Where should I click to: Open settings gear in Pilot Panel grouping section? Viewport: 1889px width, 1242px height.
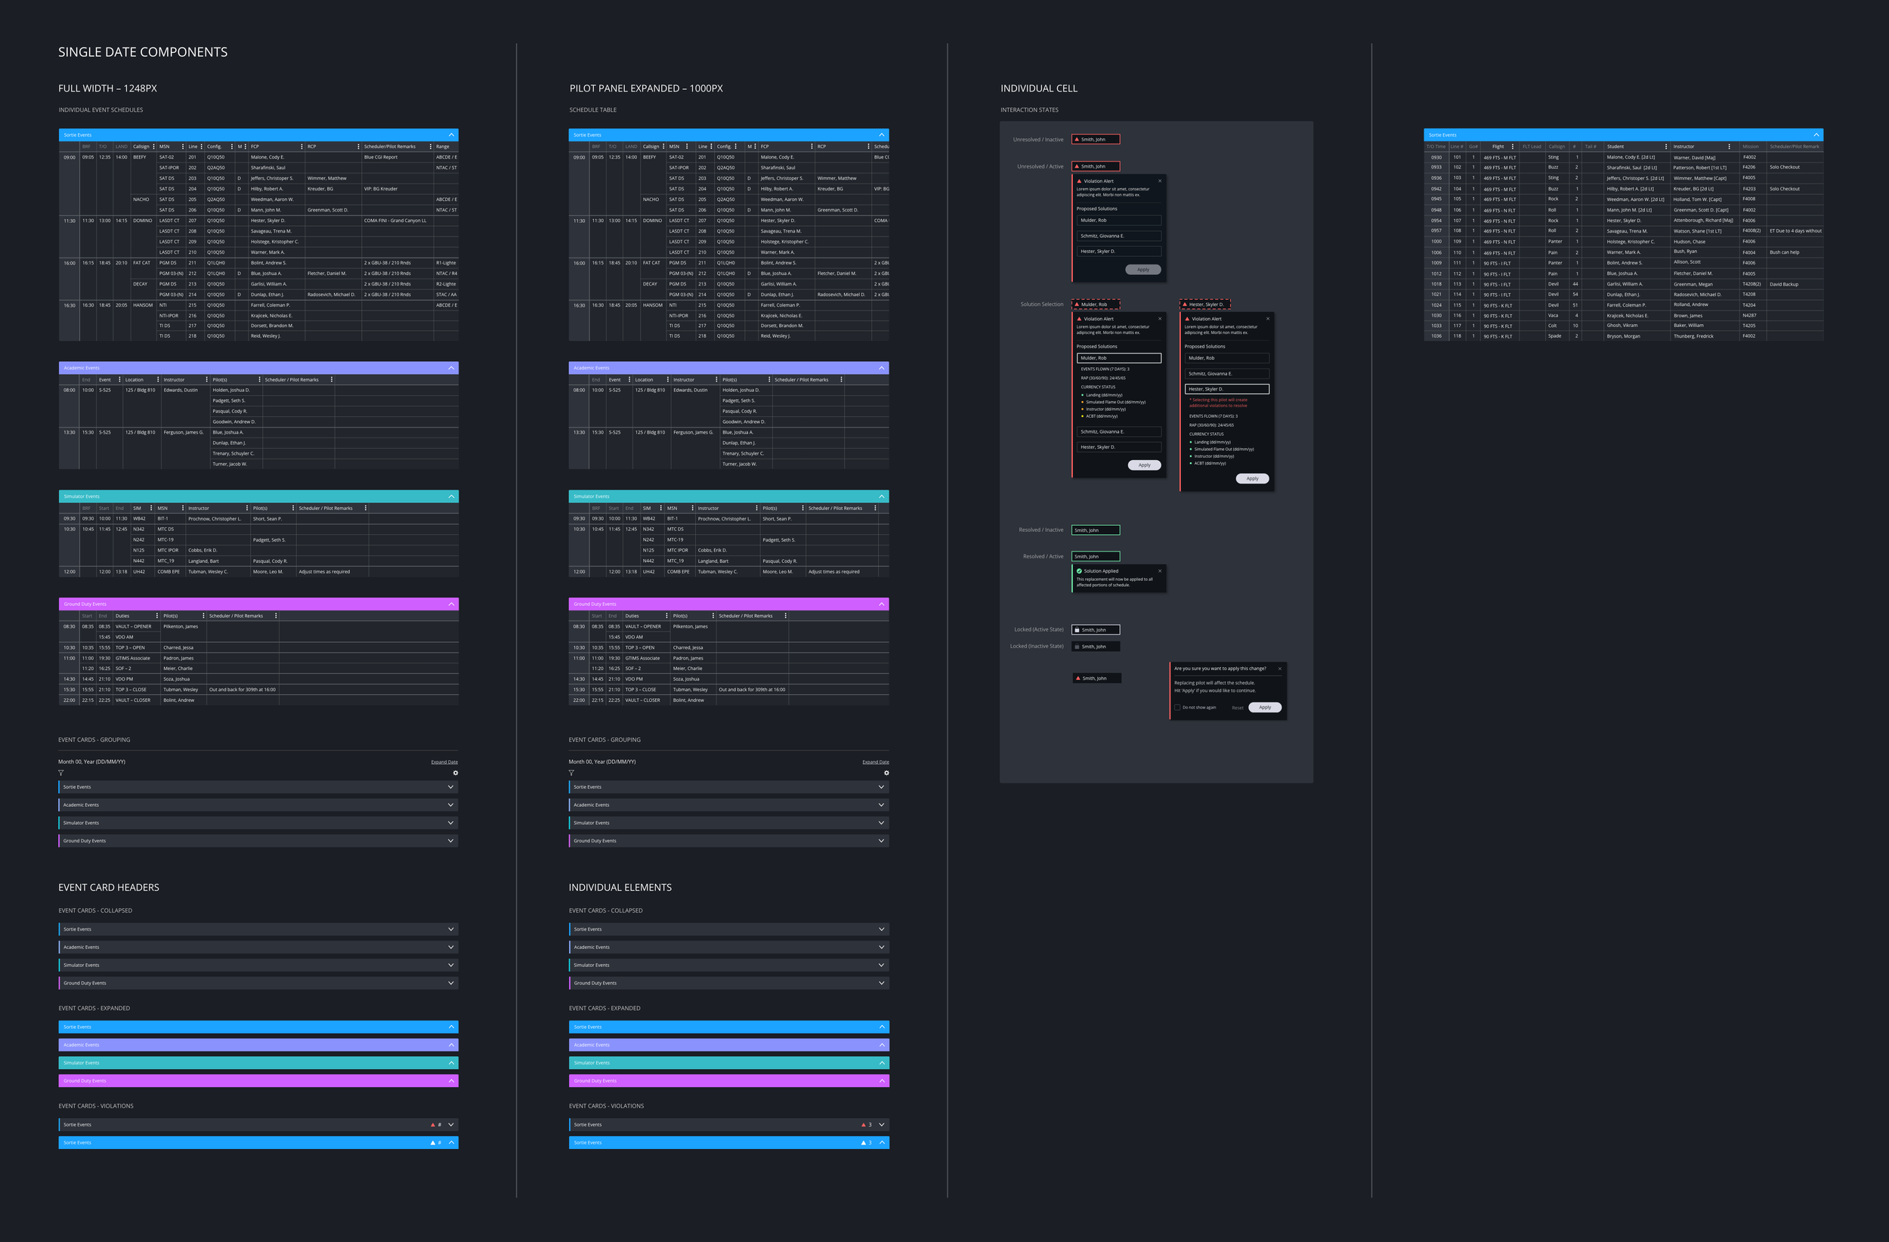(x=886, y=773)
